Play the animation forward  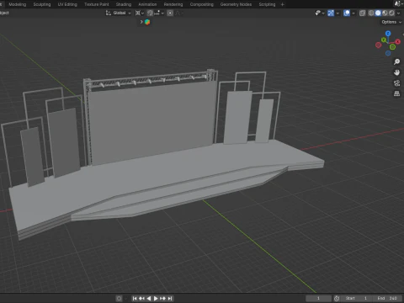pyautogui.click(x=156, y=299)
